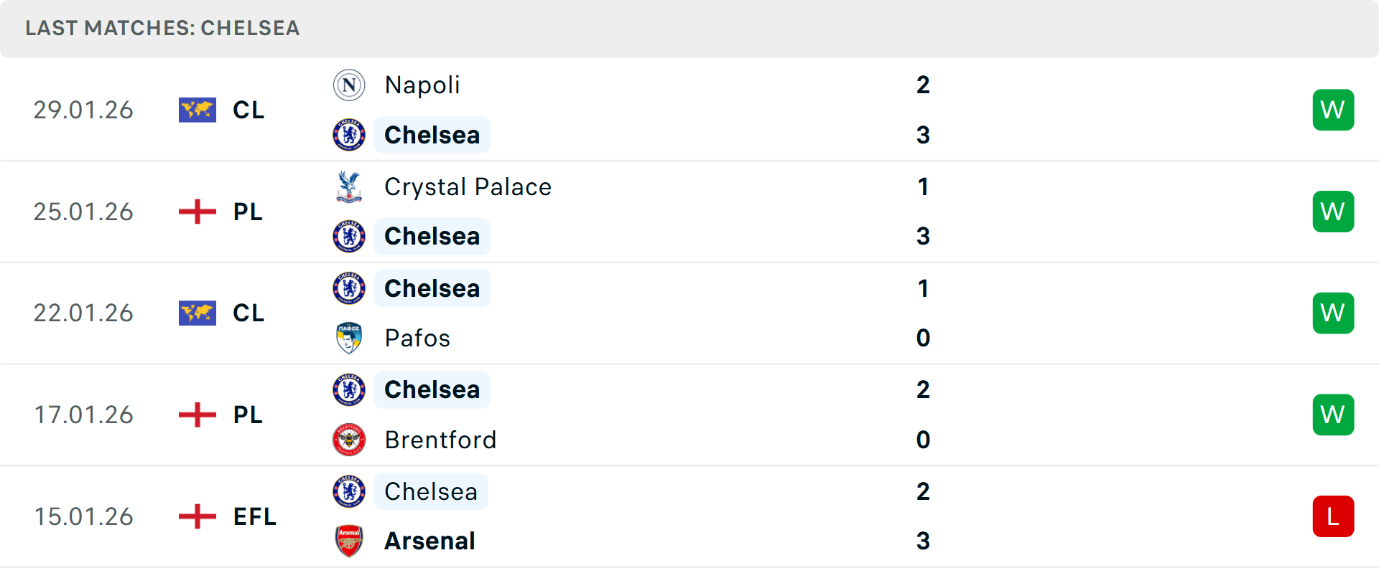The image size is (1379, 568).
Task: Click green W badge for Napoli match
Action: click(1333, 110)
